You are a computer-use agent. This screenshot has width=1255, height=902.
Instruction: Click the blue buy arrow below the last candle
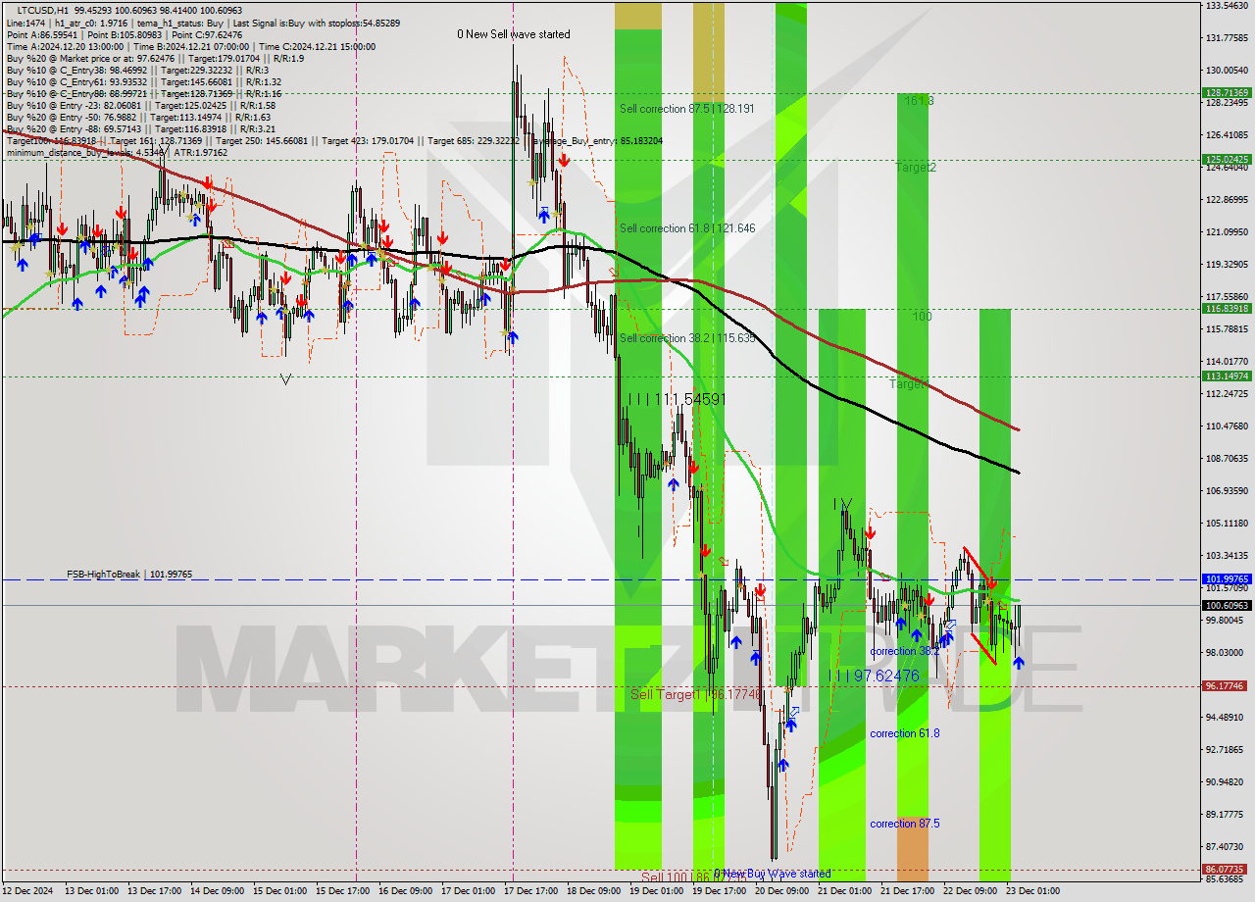click(1019, 663)
